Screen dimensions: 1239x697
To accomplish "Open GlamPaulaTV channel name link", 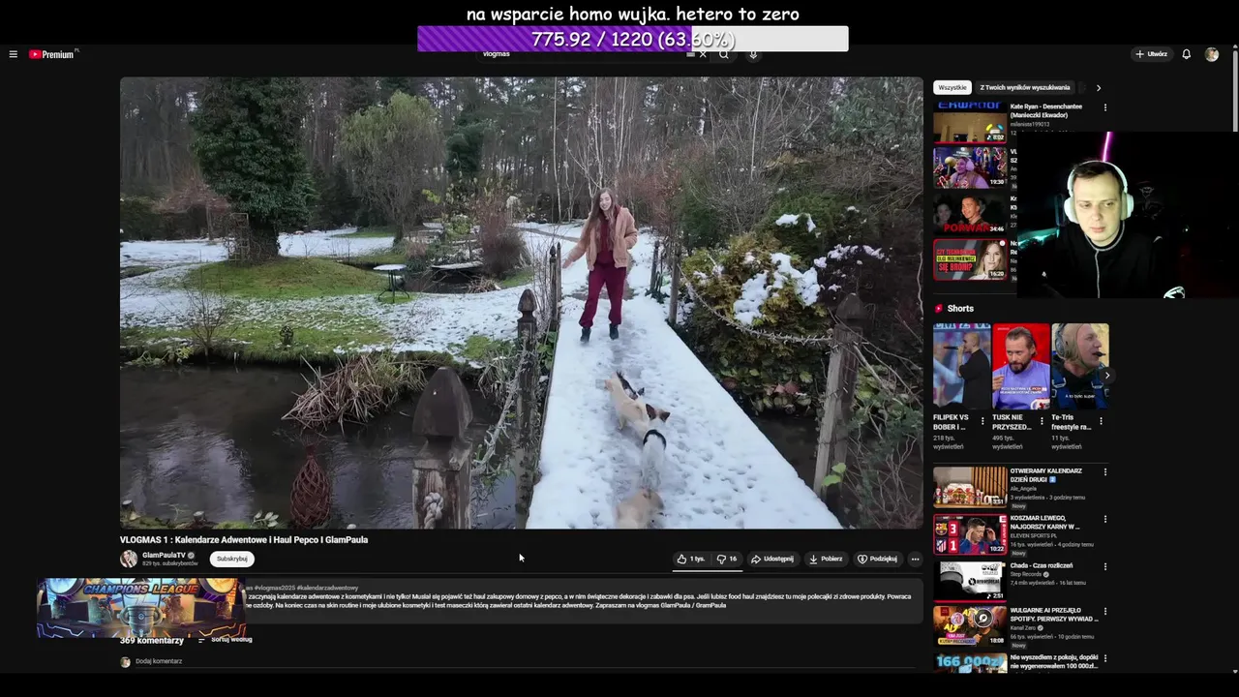I will 164,556.
